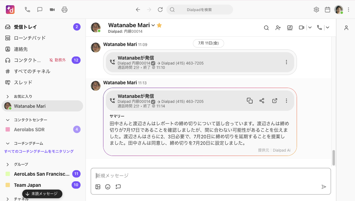The width and height of the screenshot is (355, 201).
Task: Go back with left arrow
Action: coord(138,10)
